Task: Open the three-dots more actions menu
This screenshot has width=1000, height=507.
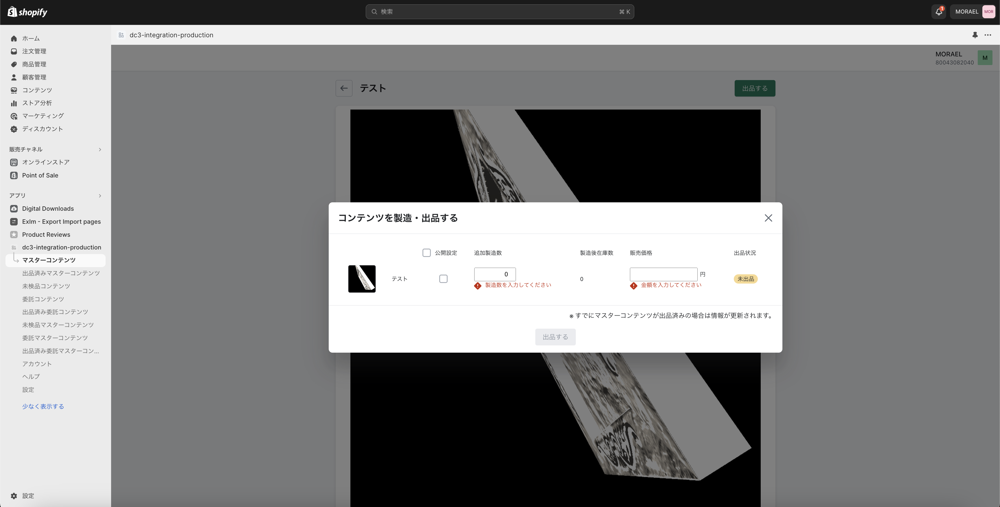Action: pos(988,35)
